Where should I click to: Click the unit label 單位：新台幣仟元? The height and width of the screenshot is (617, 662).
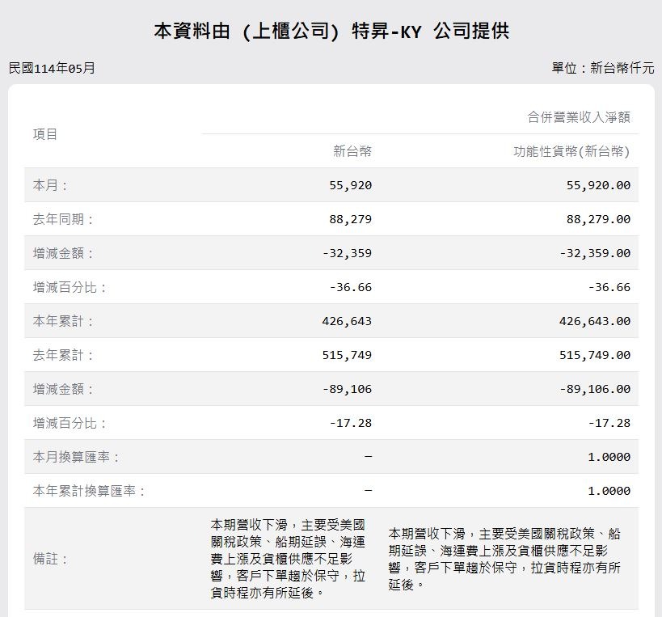(603, 68)
